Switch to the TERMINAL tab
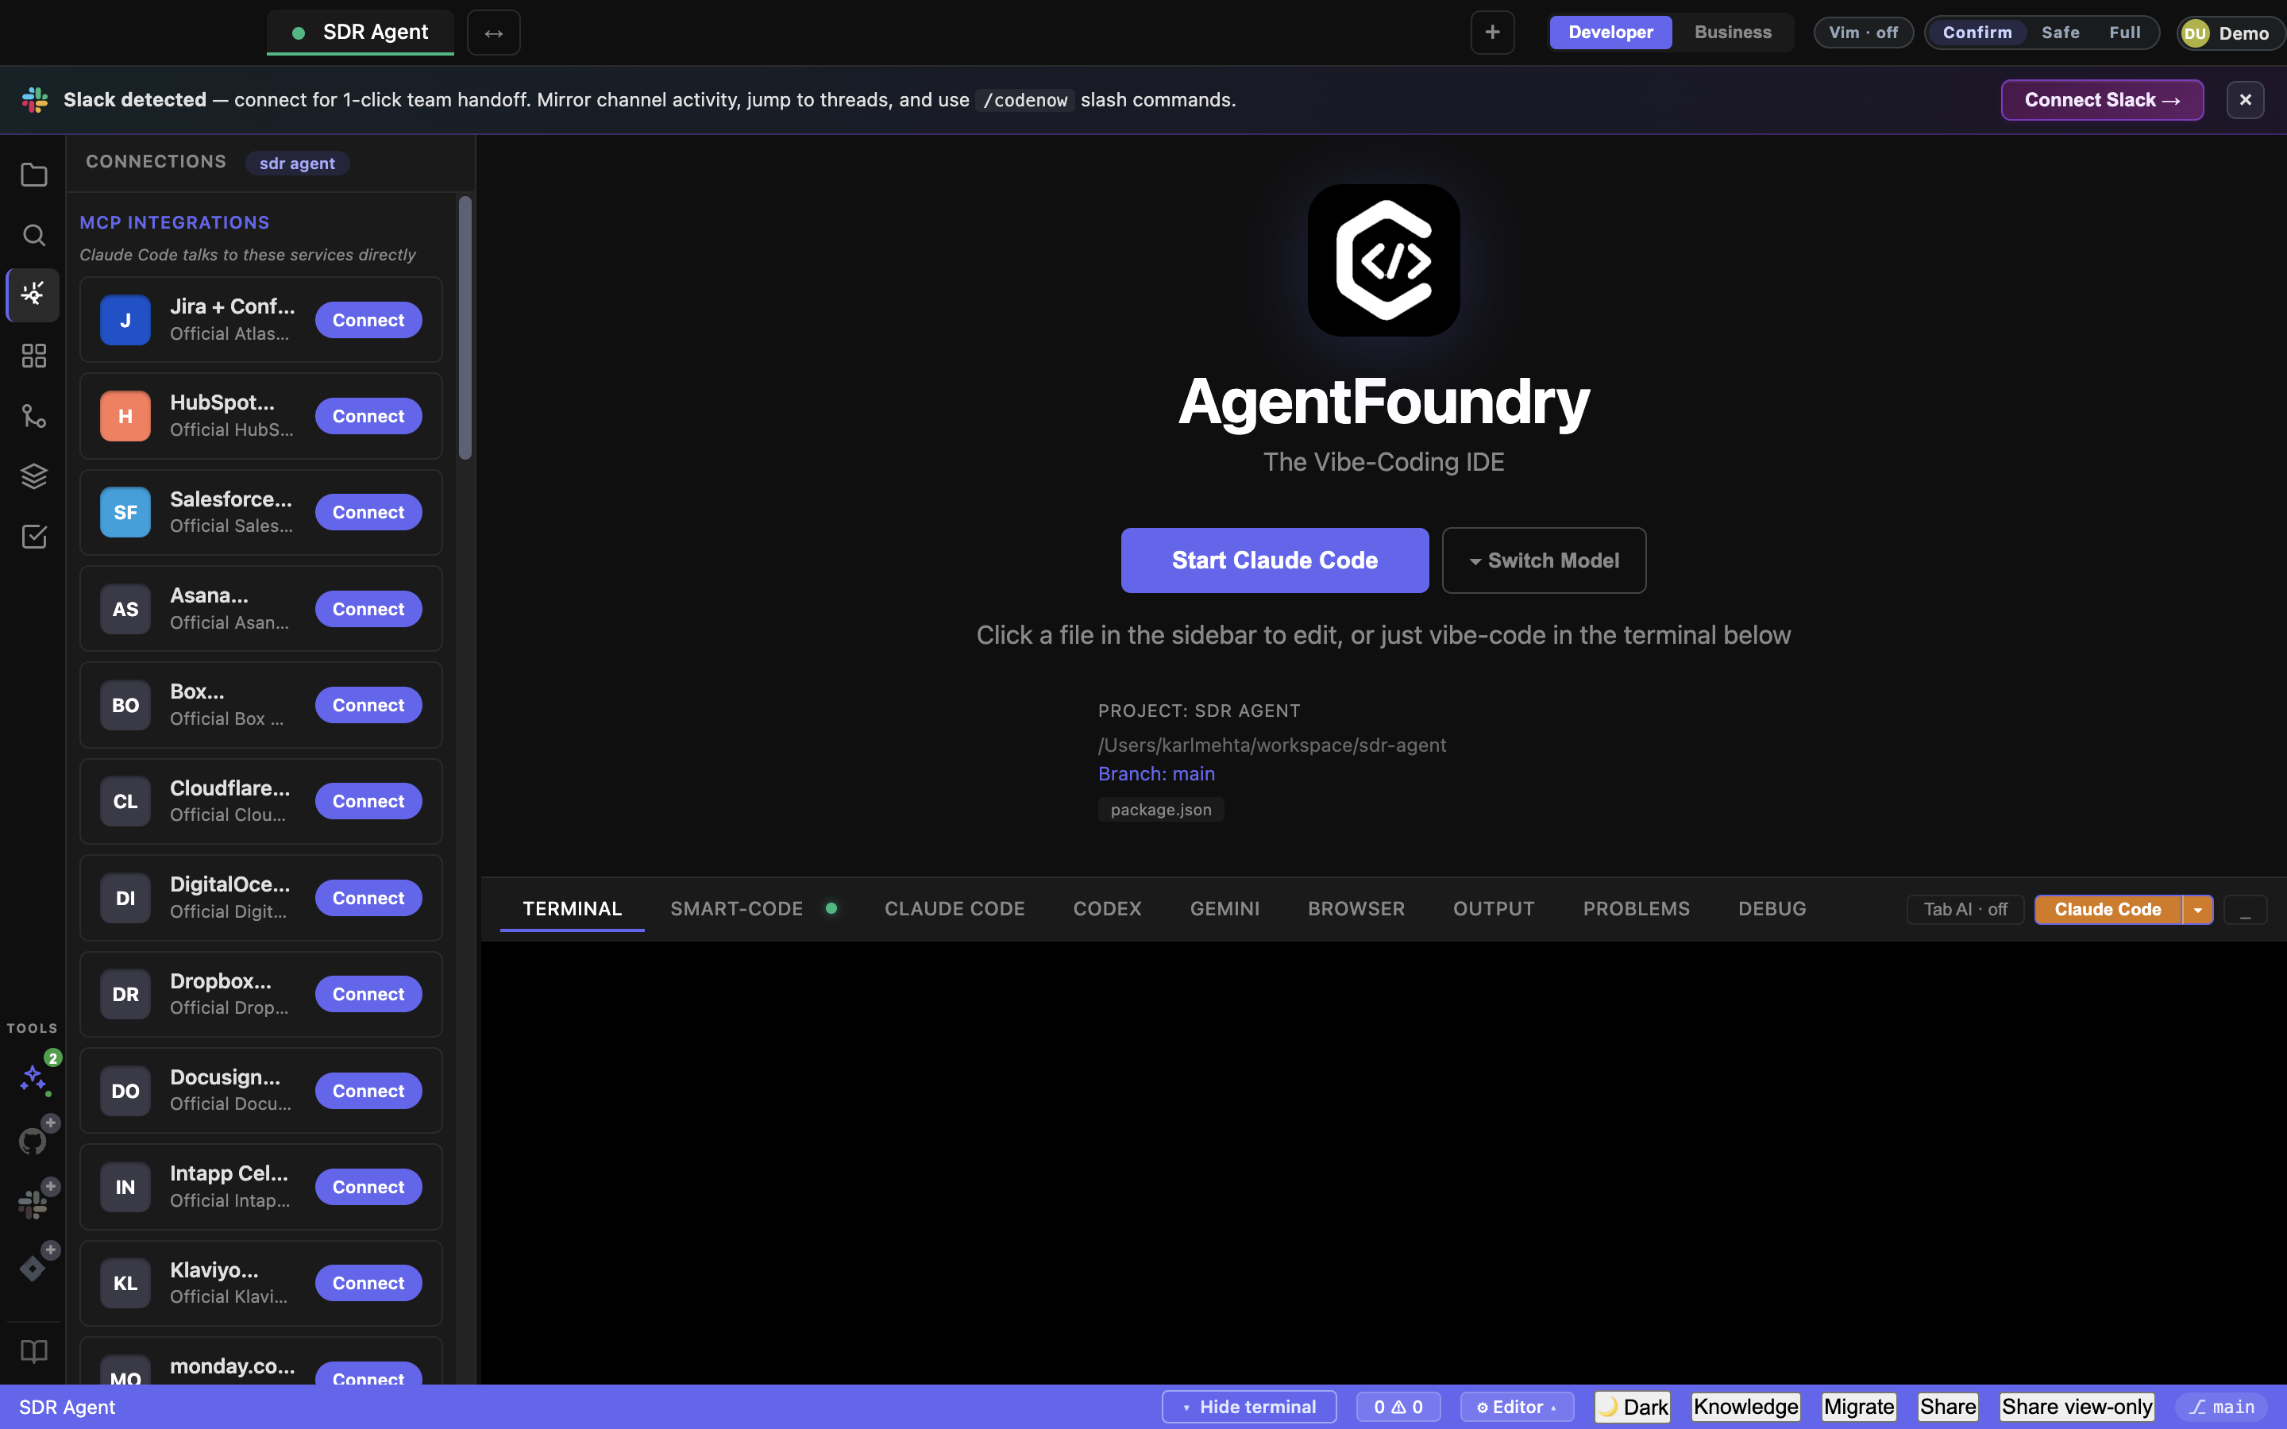 [x=572, y=908]
